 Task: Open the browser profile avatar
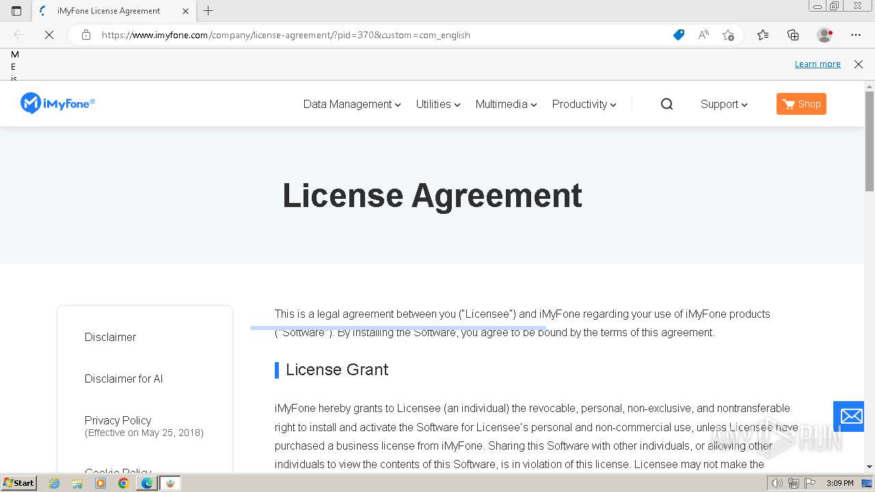825,35
